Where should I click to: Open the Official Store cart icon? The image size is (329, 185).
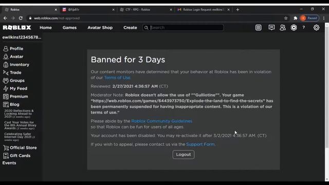coord(6,147)
